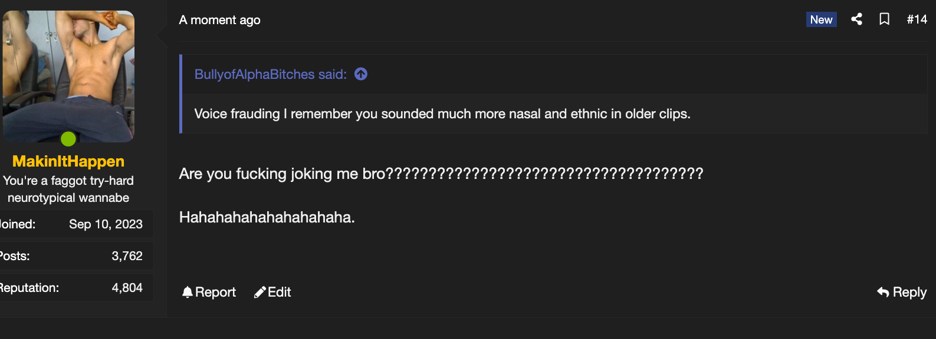Click the green online status dot
The image size is (936, 339).
click(68, 139)
